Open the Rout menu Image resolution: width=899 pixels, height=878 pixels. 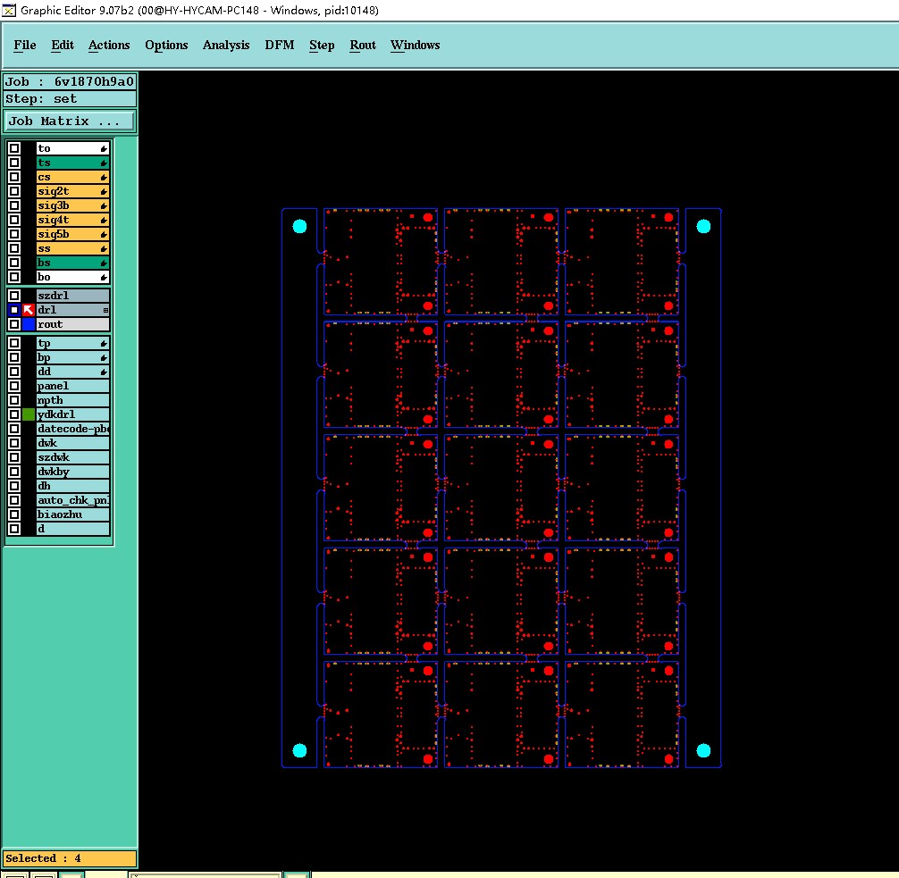click(363, 46)
